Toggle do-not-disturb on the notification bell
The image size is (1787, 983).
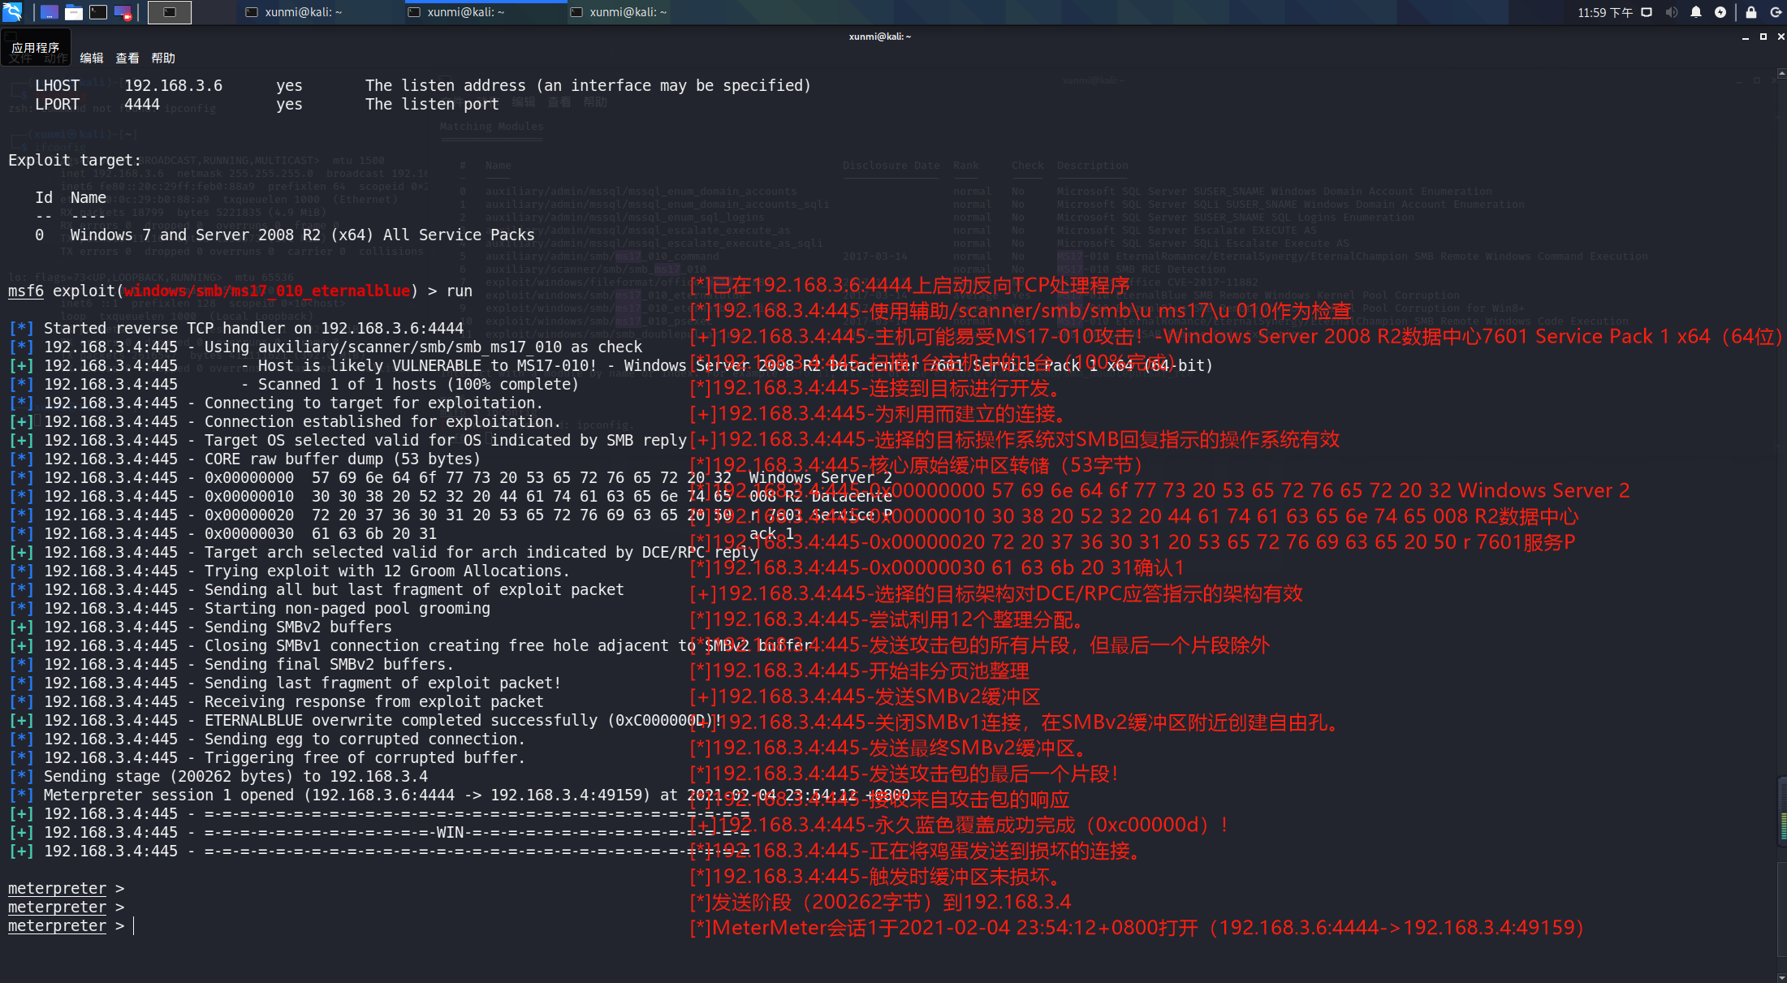pyautogui.click(x=1697, y=12)
